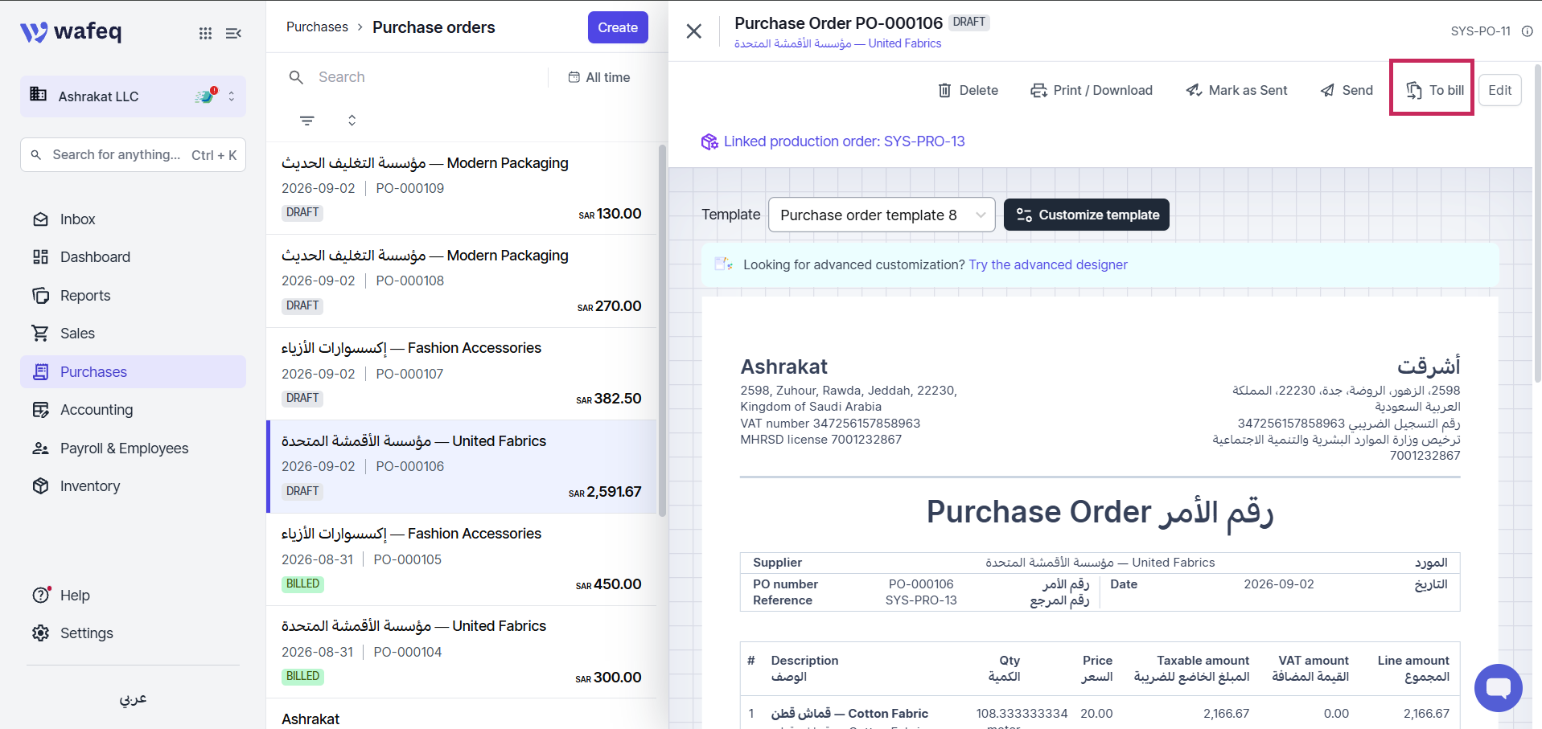Click Print / Download
The image size is (1542, 729).
pos(1092,90)
